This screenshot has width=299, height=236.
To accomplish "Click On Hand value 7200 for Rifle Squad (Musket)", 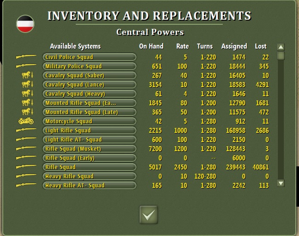I will 155,148.
